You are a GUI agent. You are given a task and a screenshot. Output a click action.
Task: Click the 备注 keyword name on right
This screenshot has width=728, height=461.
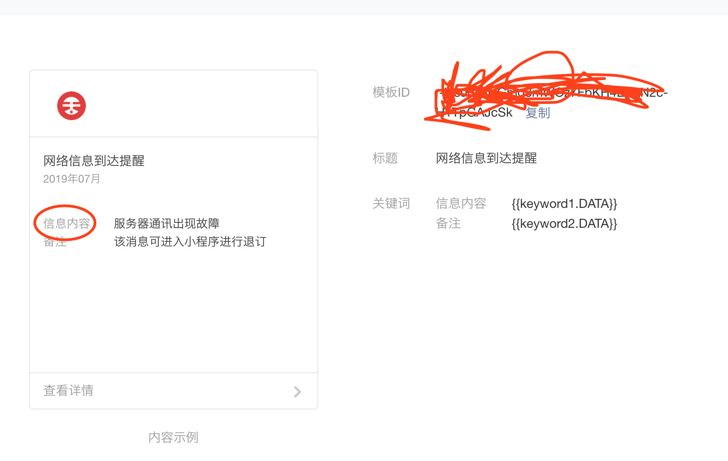pos(448,223)
